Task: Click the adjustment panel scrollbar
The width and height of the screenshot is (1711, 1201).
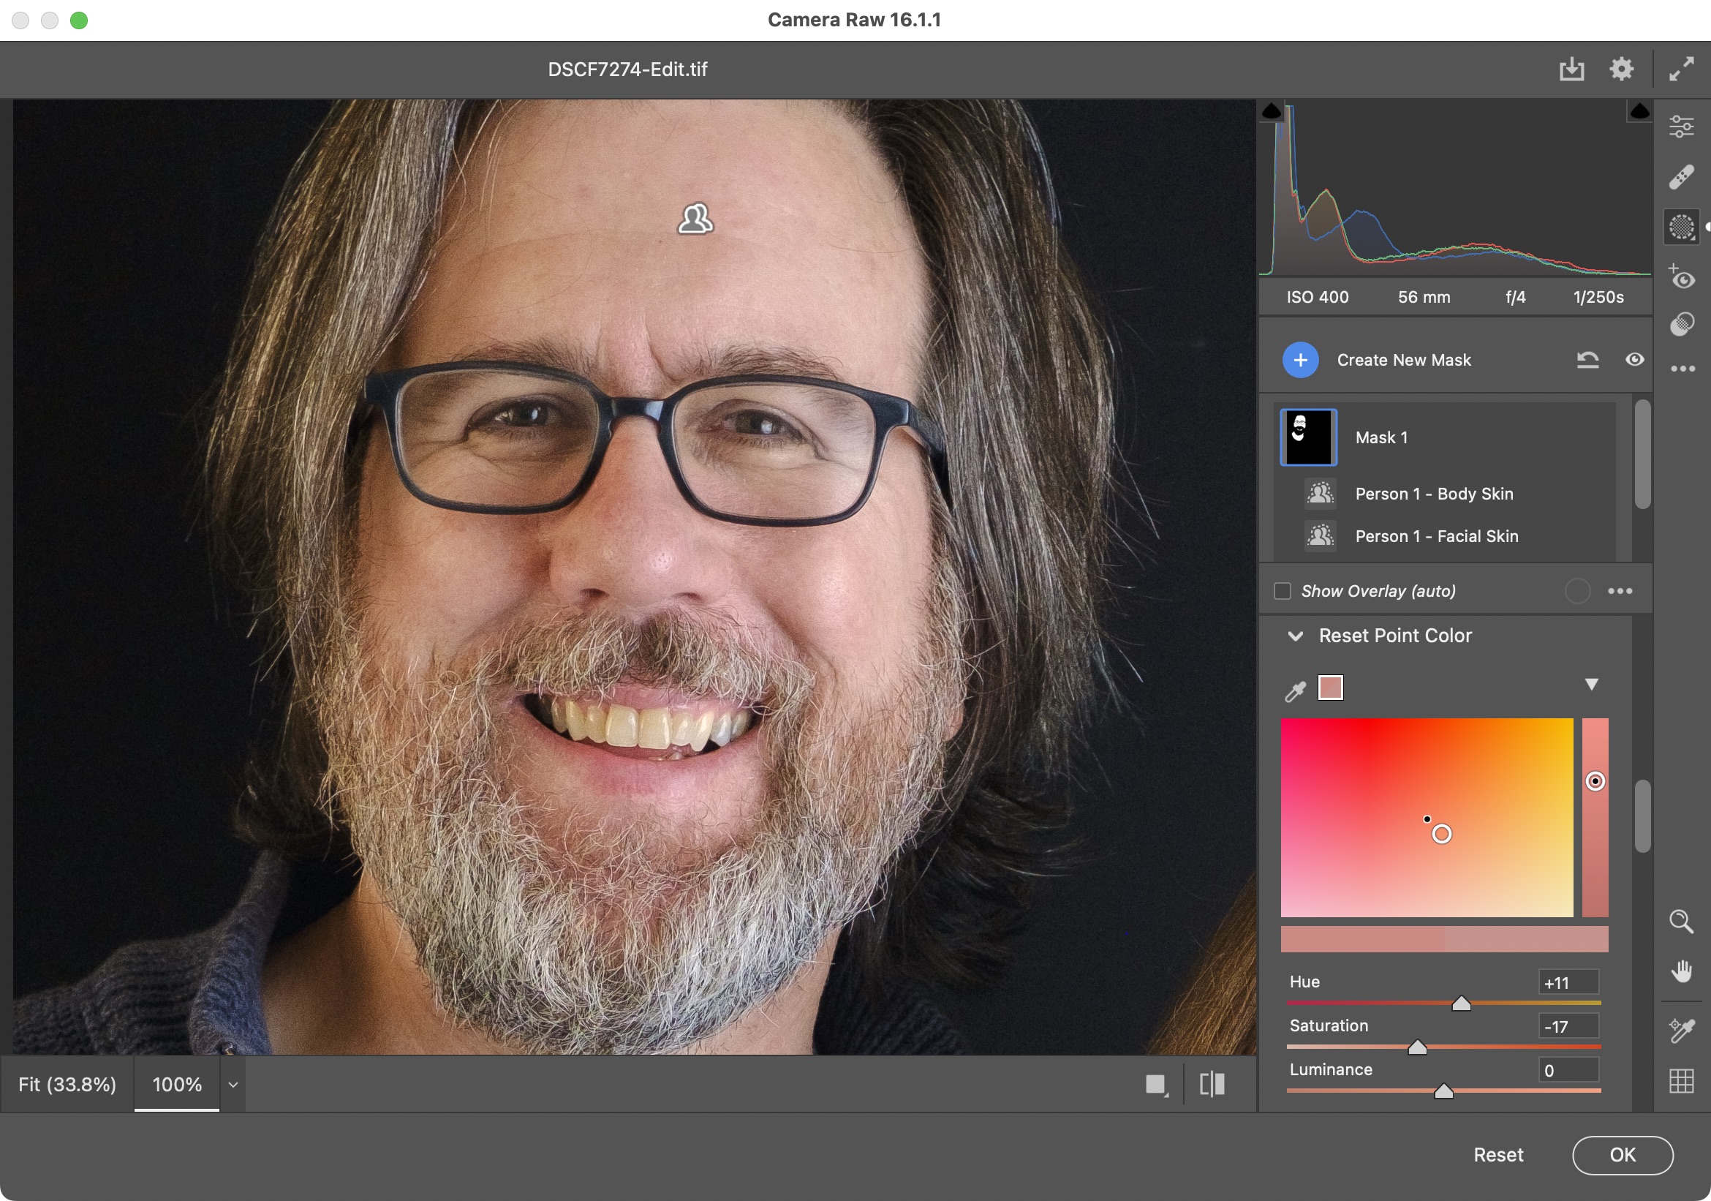Action: tap(1642, 816)
